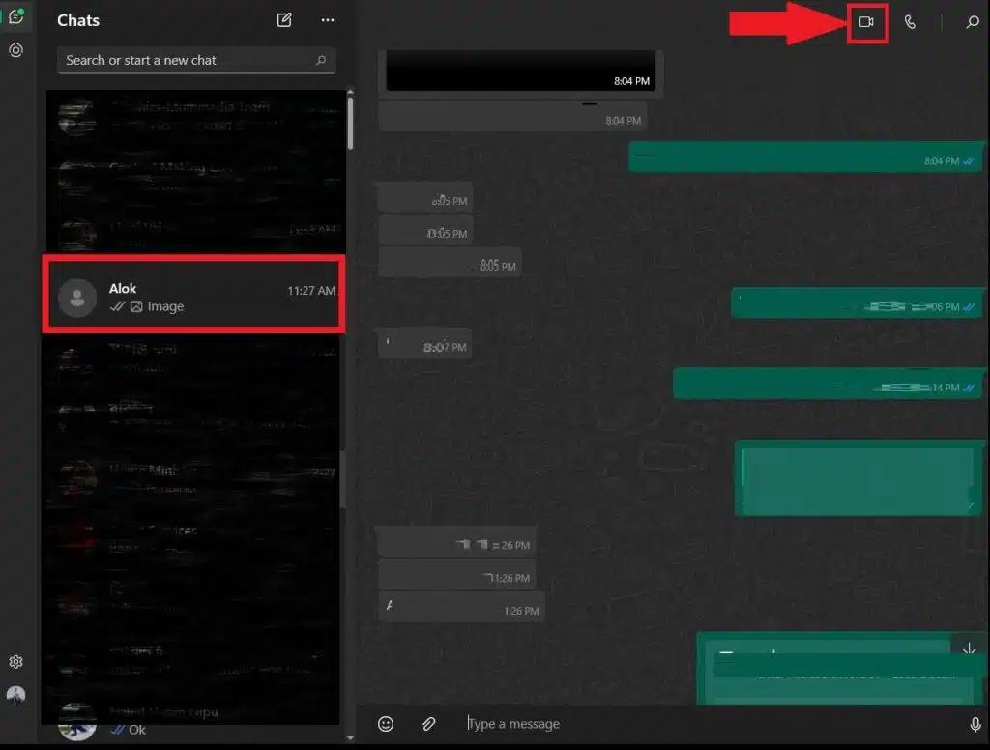View status updates from the sidebar
This screenshot has width=990, height=750.
pos(15,50)
